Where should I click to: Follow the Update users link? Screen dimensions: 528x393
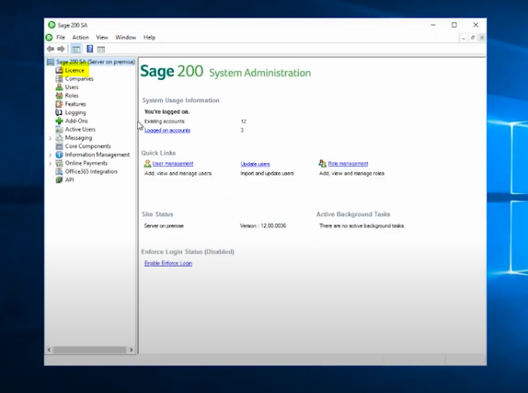255,164
